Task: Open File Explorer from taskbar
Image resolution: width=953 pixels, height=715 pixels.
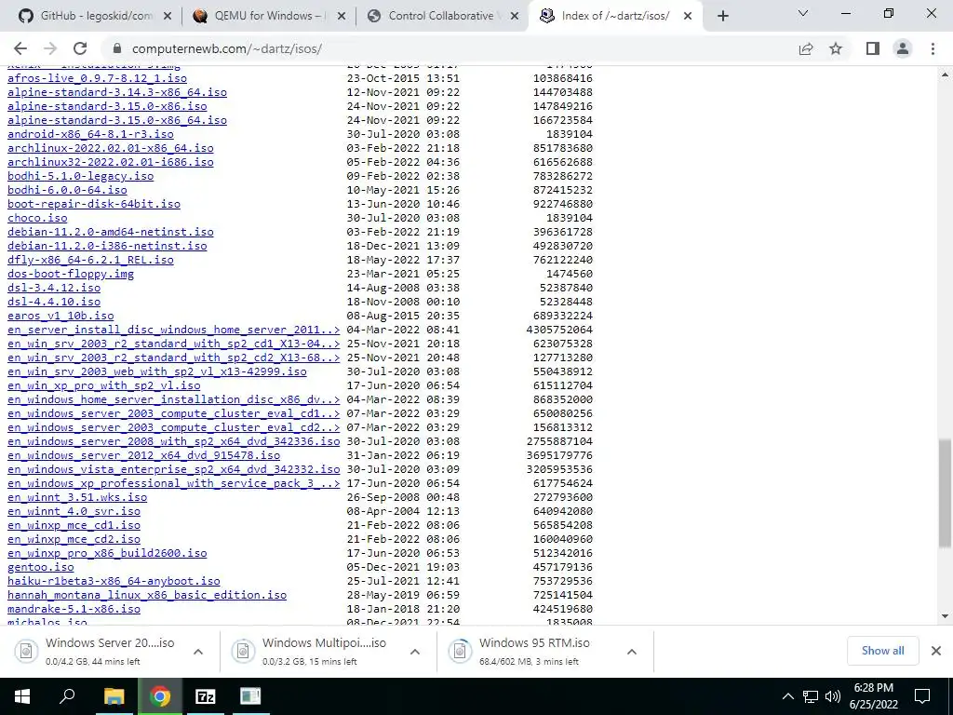Action: click(114, 696)
